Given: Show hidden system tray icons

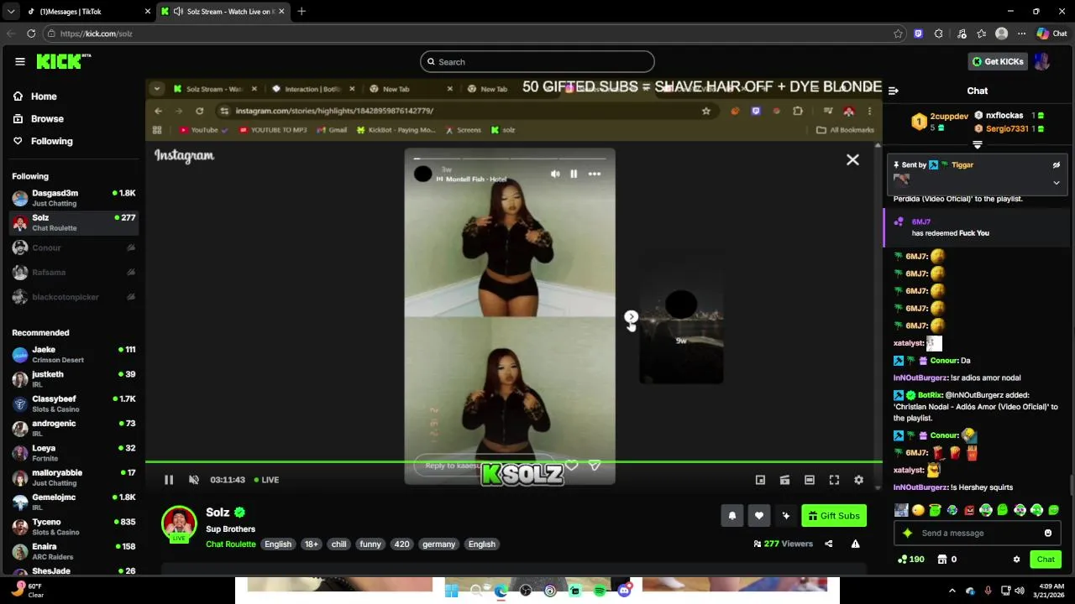Looking at the screenshot, I should coord(952,591).
